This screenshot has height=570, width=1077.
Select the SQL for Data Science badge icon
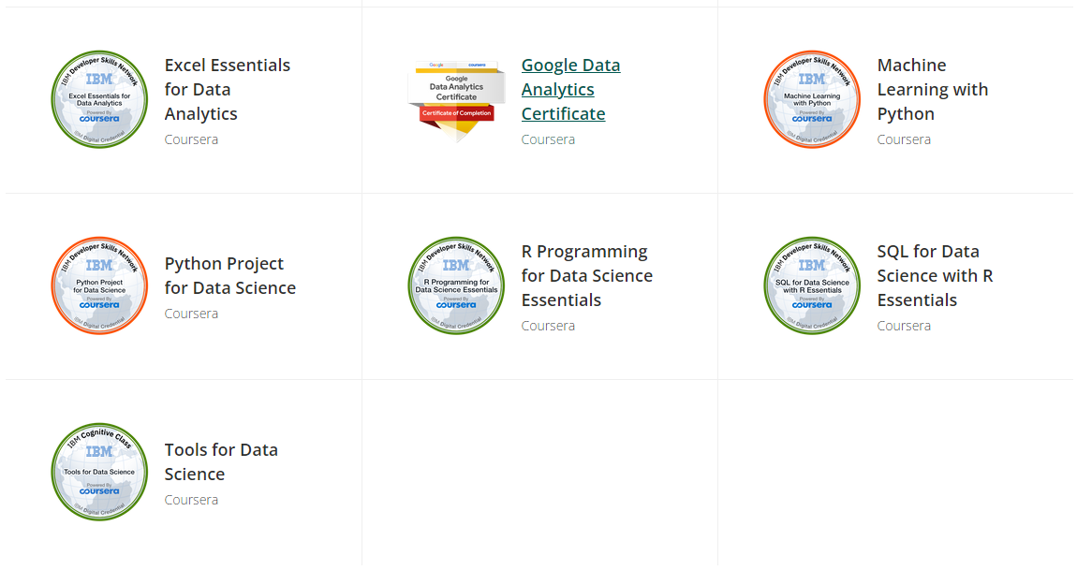[812, 285]
